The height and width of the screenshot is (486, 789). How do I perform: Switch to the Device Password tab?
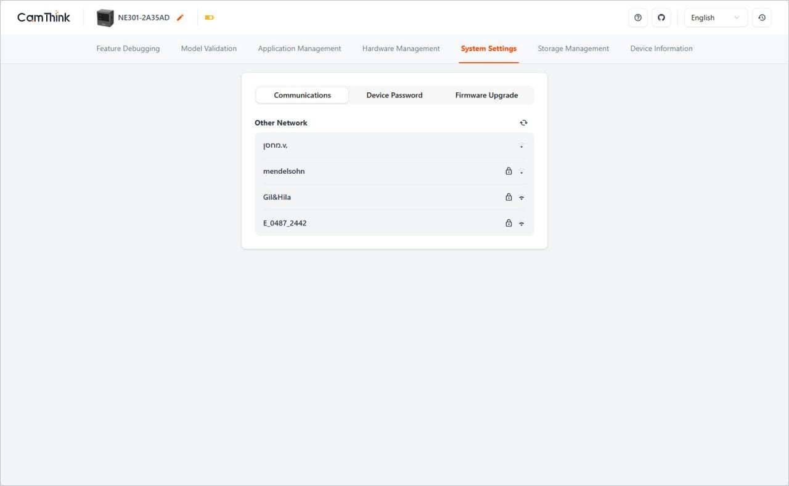click(394, 95)
